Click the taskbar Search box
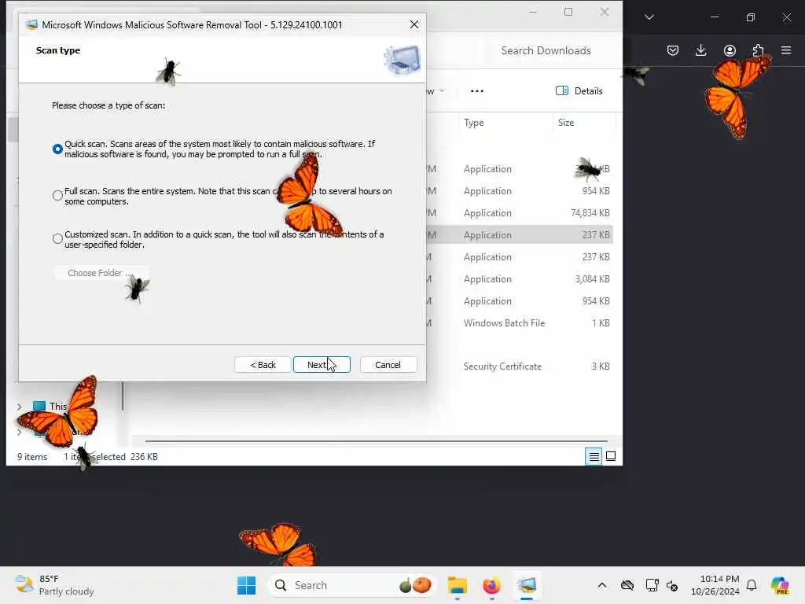The image size is (805, 604). coord(351,585)
